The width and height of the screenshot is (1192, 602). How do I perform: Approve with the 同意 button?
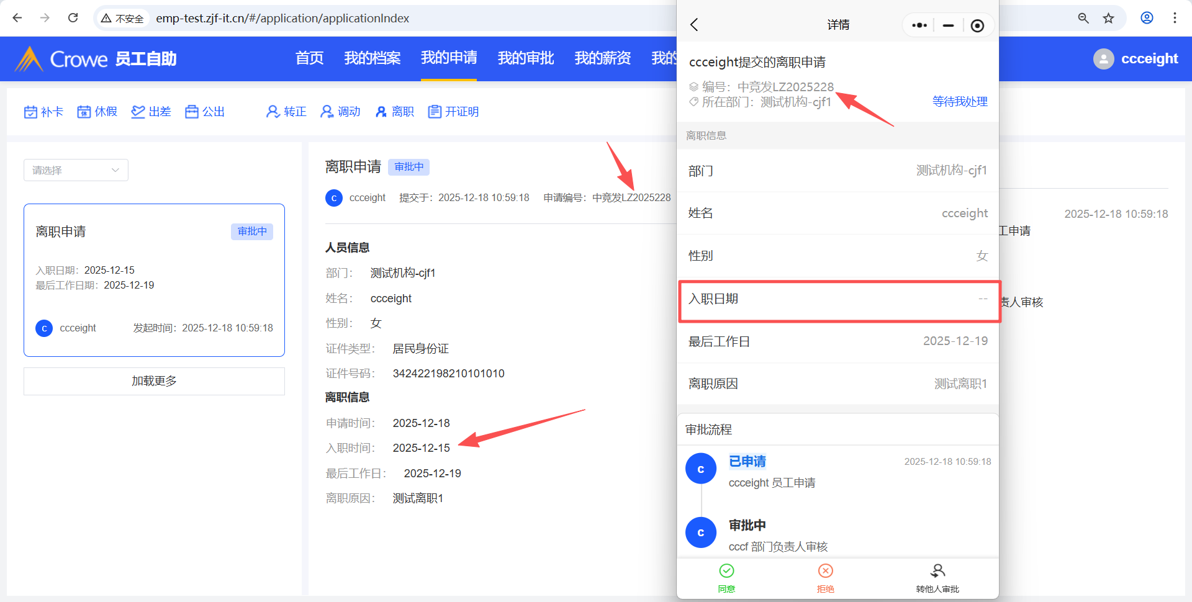click(x=726, y=577)
